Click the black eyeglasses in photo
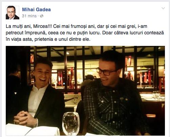 point(106,71)
